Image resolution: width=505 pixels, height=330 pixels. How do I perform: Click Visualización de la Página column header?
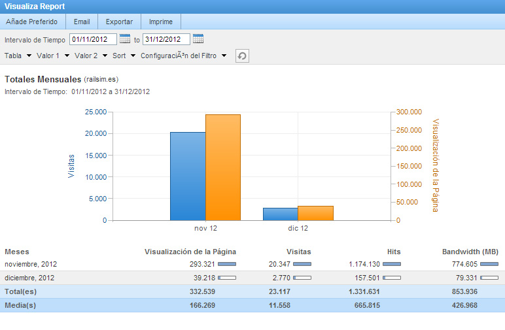click(190, 252)
